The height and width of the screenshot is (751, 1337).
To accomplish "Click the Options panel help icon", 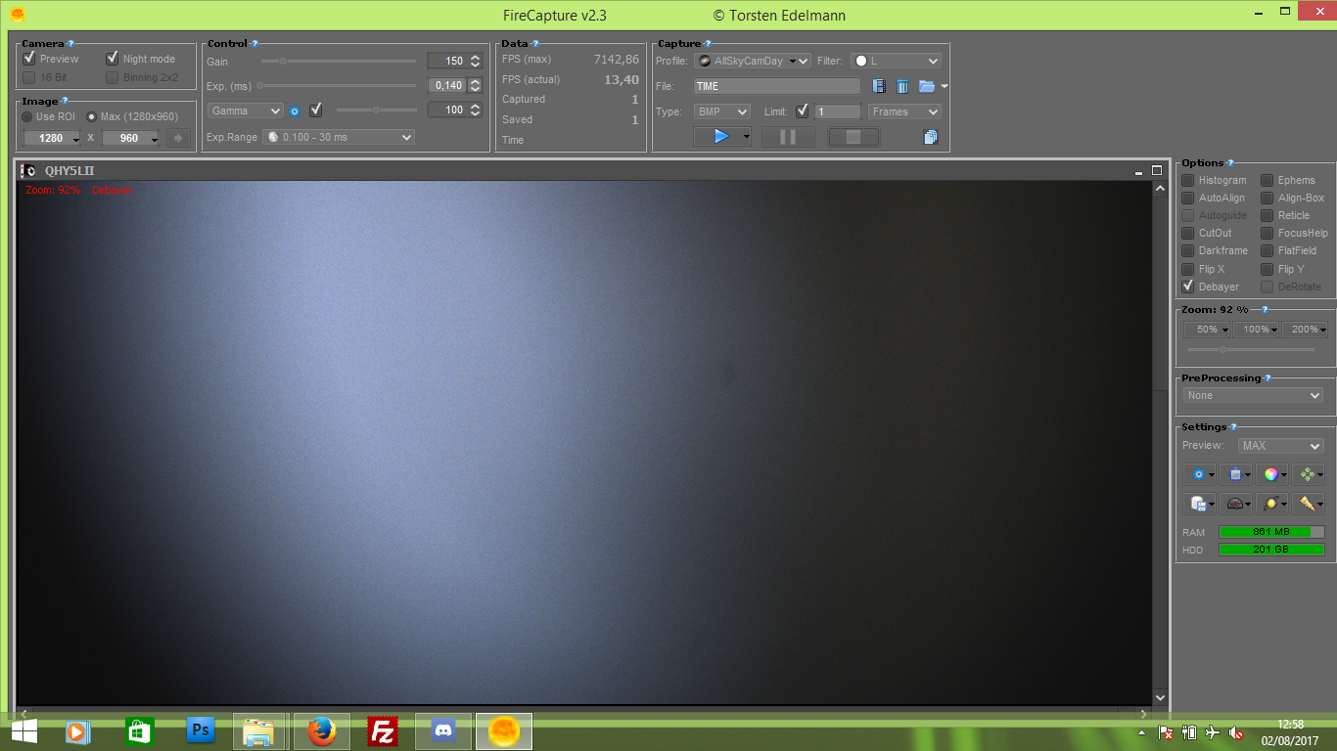I will pos(1230,163).
